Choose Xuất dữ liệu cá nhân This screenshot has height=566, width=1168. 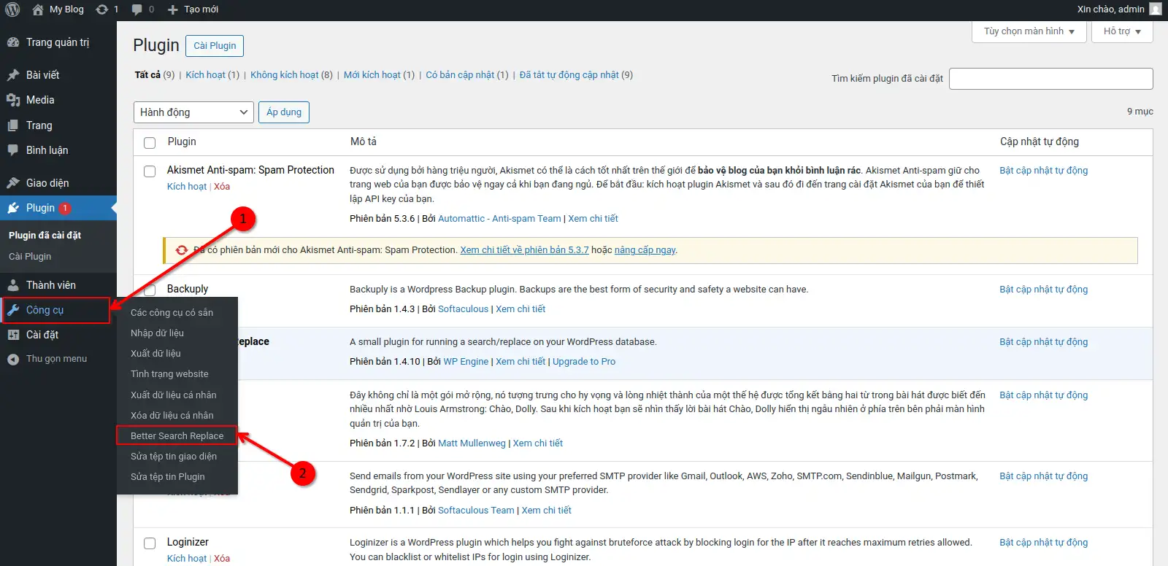point(173,395)
